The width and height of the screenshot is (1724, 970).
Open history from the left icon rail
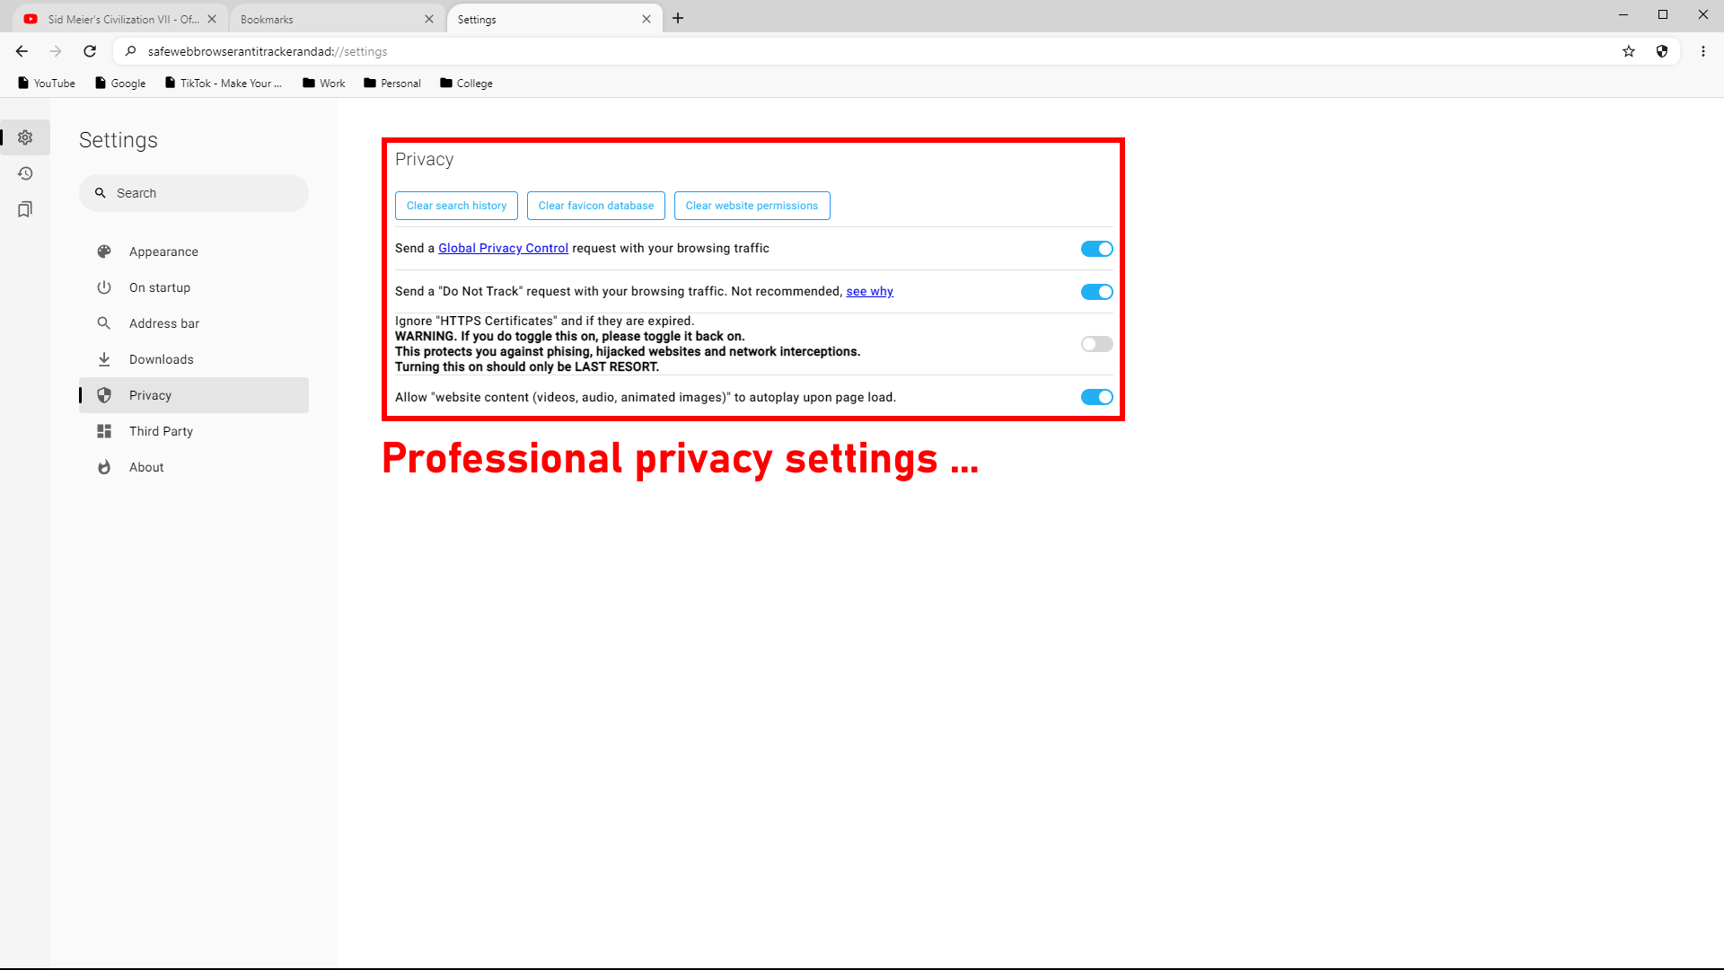tap(25, 173)
